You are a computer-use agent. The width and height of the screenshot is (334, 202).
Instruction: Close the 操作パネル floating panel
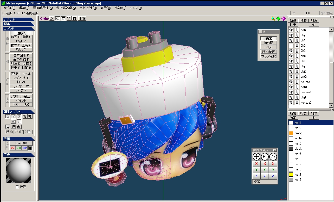275,150
